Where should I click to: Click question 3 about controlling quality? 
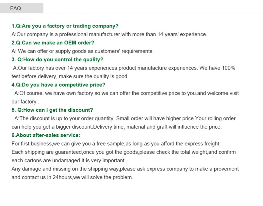click(58, 59)
